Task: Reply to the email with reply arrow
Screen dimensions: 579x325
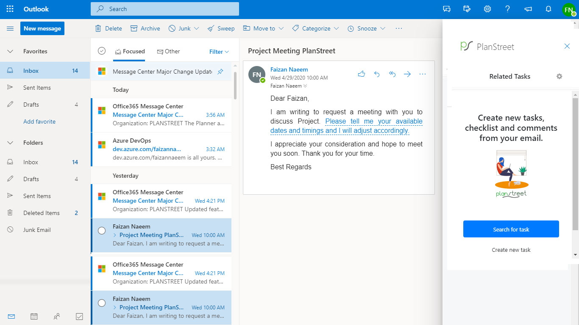Action: 377,74
